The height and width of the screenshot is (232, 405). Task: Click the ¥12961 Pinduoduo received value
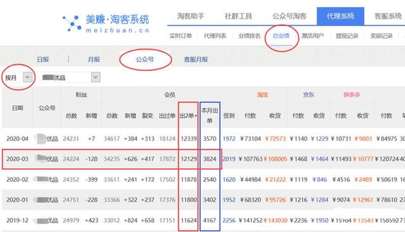(363, 200)
